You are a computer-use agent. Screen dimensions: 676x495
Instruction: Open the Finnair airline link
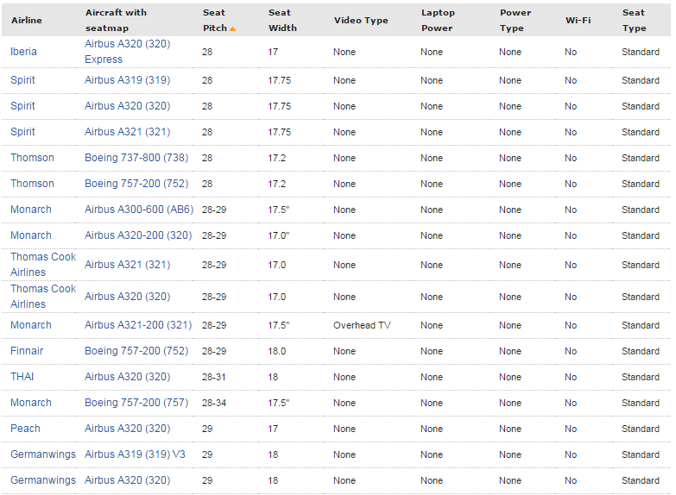27,351
